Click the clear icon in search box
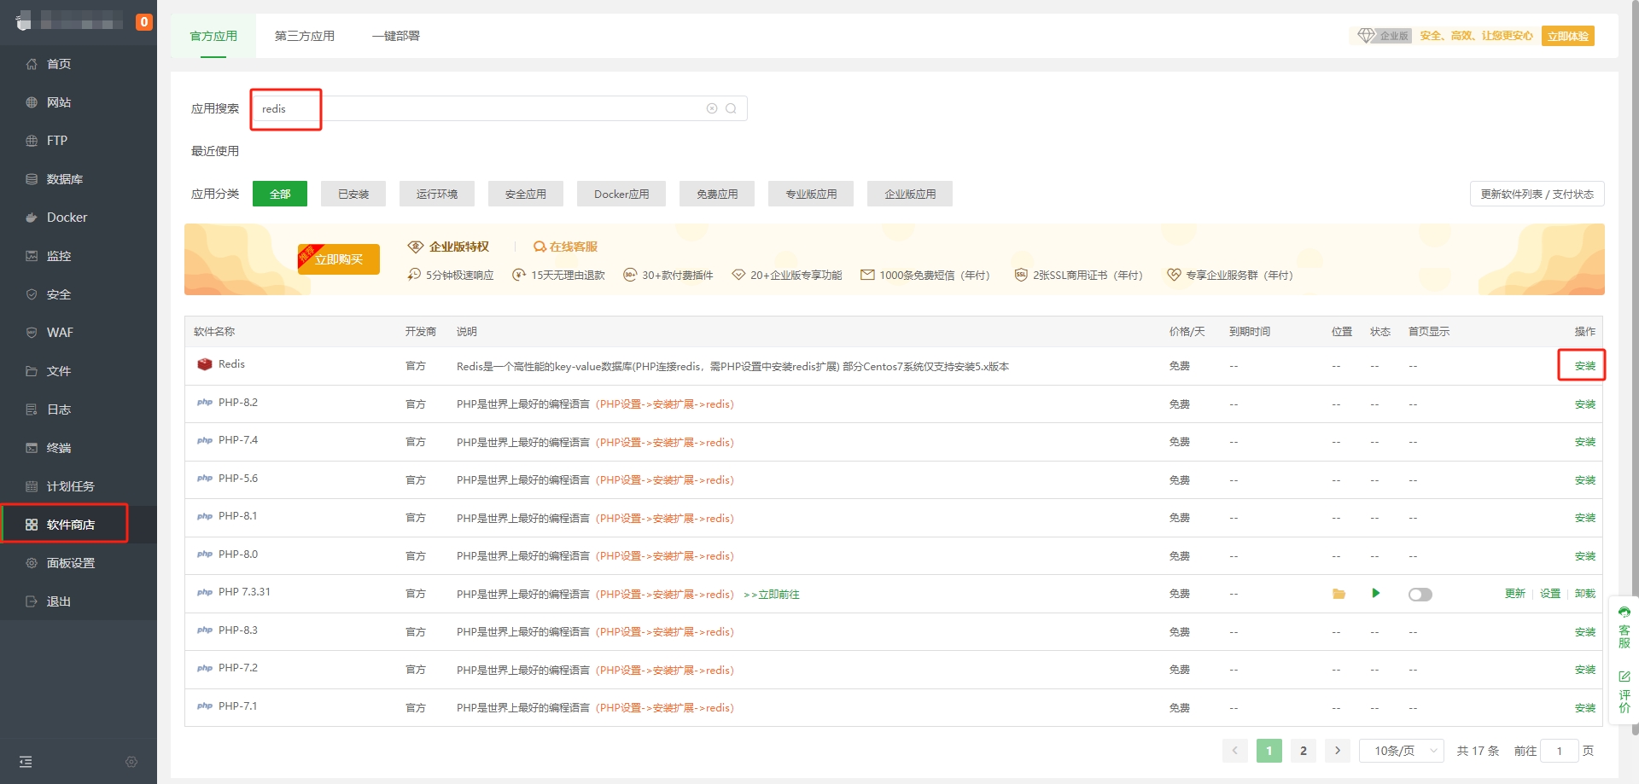 tap(711, 108)
